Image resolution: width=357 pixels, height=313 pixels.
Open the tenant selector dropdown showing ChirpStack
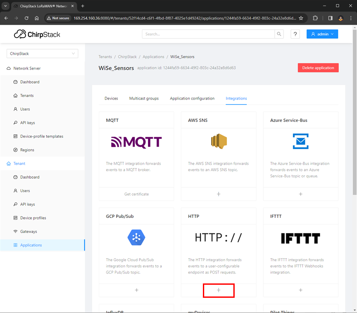pos(42,53)
